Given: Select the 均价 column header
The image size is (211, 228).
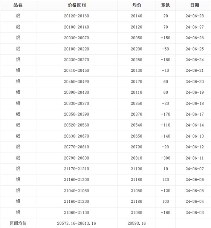Looking at the screenshot, I should coord(136,5).
